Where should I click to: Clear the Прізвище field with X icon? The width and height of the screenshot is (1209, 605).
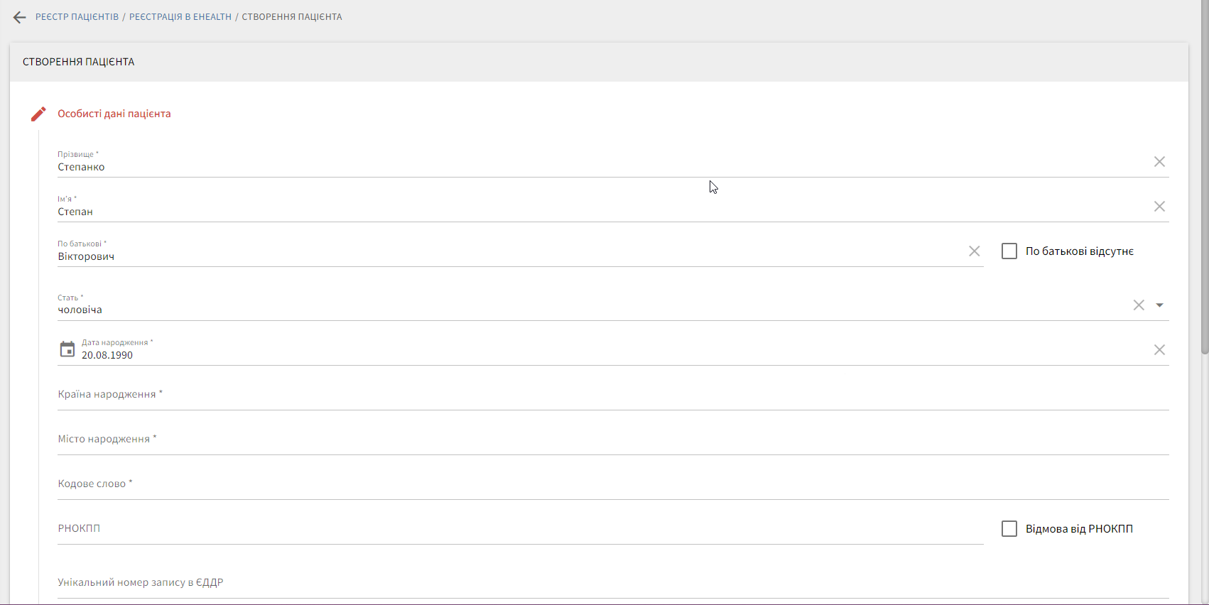[1159, 162]
